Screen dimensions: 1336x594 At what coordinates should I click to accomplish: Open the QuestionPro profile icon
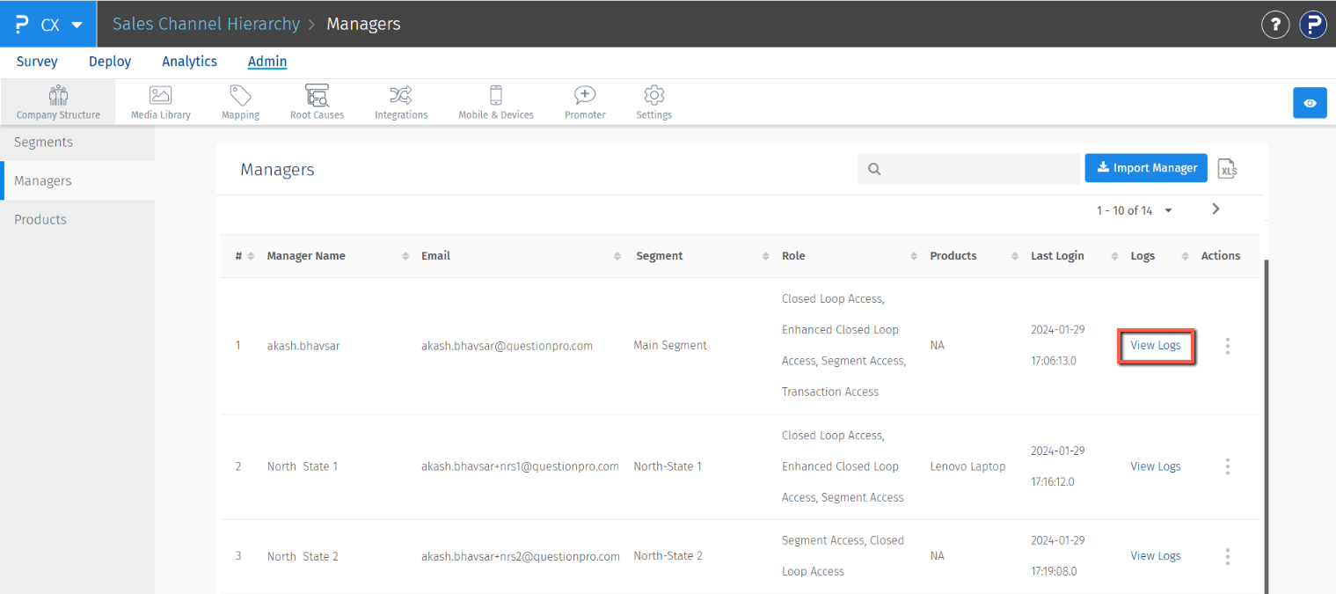(1313, 24)
